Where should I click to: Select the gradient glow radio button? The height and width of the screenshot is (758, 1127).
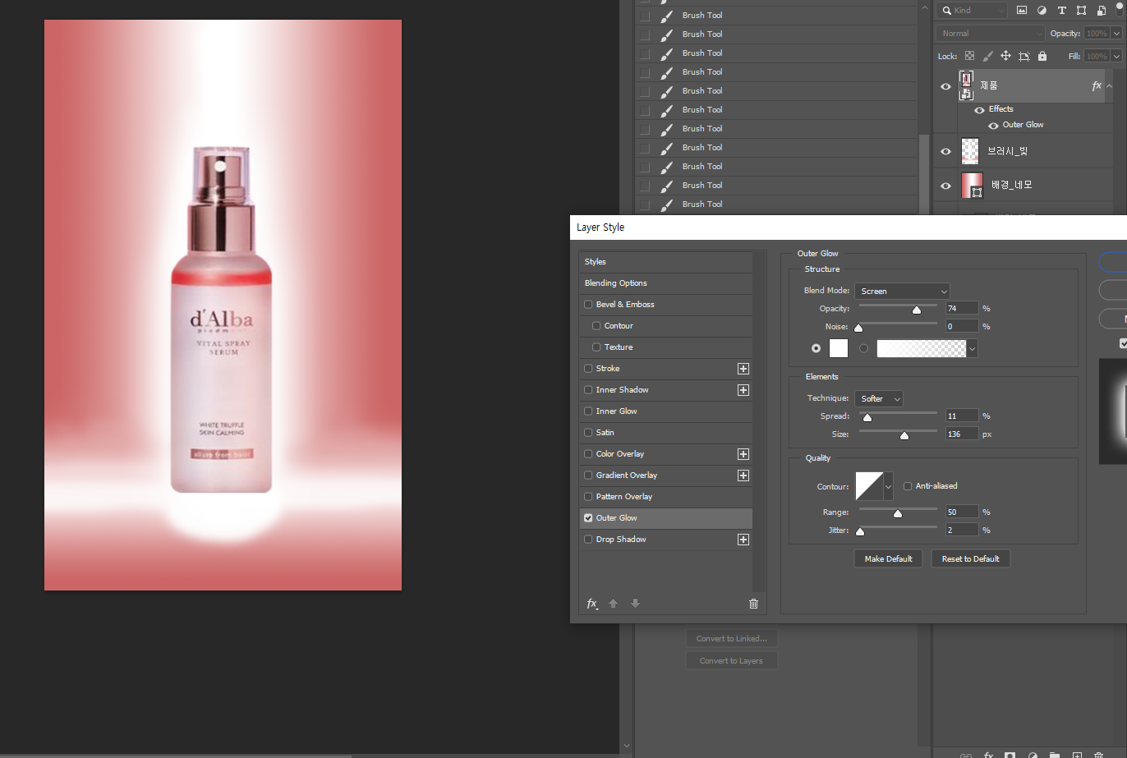863,348
